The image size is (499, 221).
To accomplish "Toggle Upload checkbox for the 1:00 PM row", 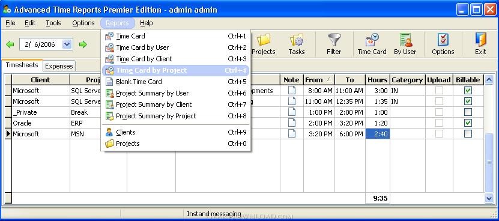I will coord(439,112).
